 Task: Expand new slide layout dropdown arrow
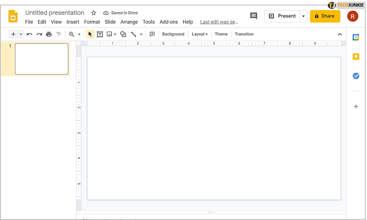(x=21, y=34)
